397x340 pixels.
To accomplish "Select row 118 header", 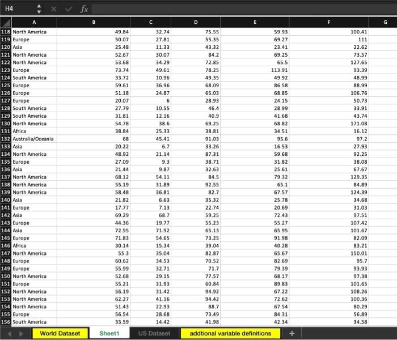I will pos(6,32).
